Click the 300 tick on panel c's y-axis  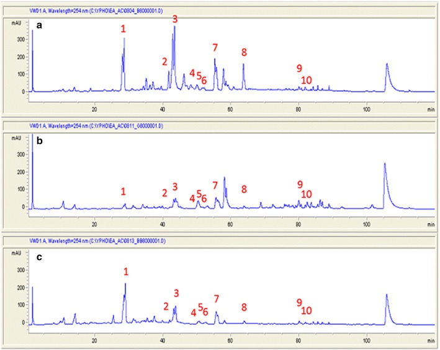point(20,271)
